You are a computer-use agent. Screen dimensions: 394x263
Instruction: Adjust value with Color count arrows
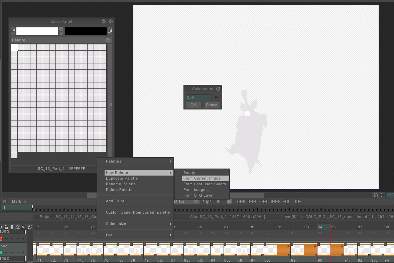coord(216,97)
